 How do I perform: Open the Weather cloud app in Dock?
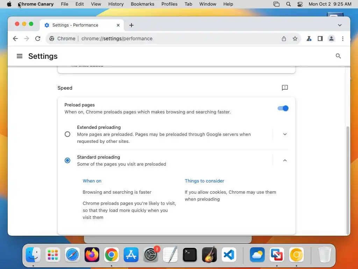coord(257,255)
